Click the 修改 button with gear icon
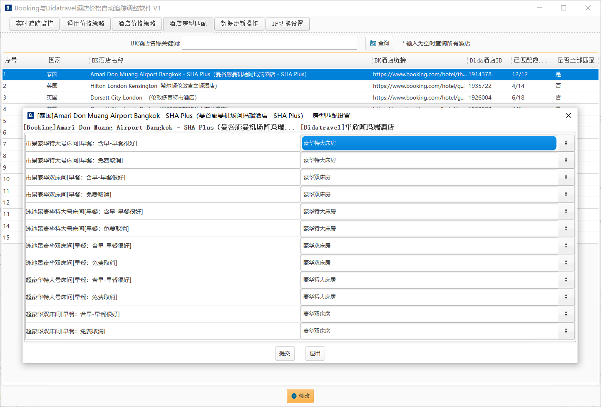Screen dimensions: 601x407 coord(300,396)
